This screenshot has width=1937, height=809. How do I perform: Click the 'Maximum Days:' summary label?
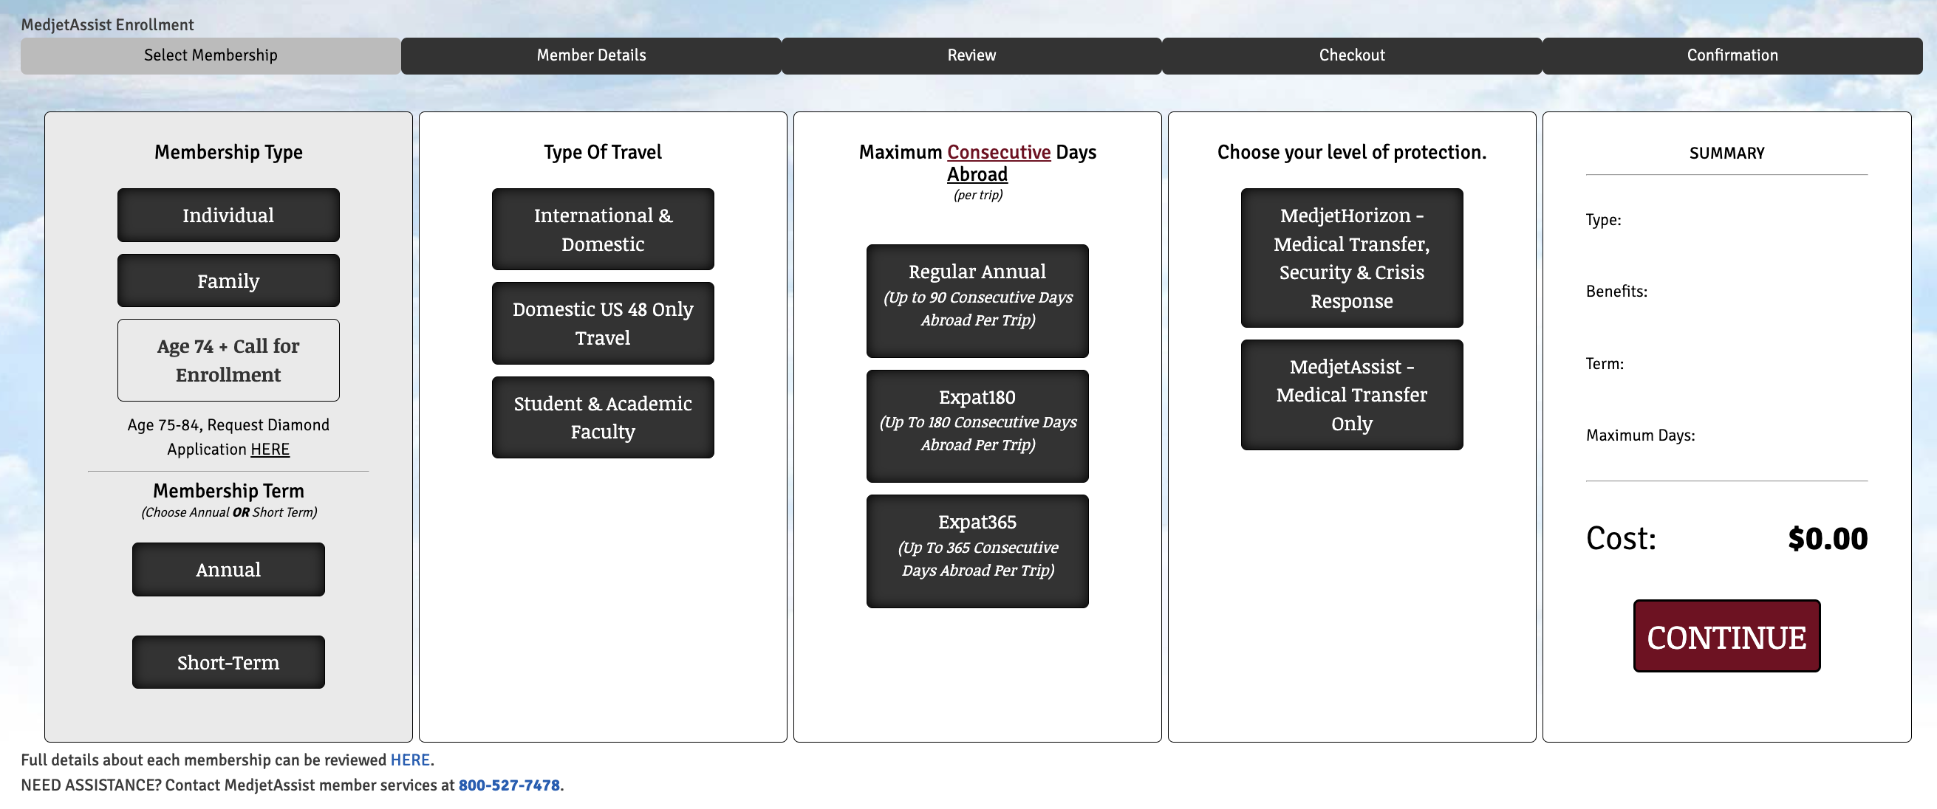1640,436
